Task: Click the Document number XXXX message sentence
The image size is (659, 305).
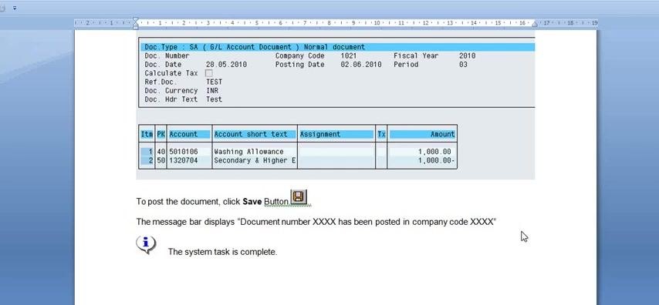Action: (x=316, y=222)
